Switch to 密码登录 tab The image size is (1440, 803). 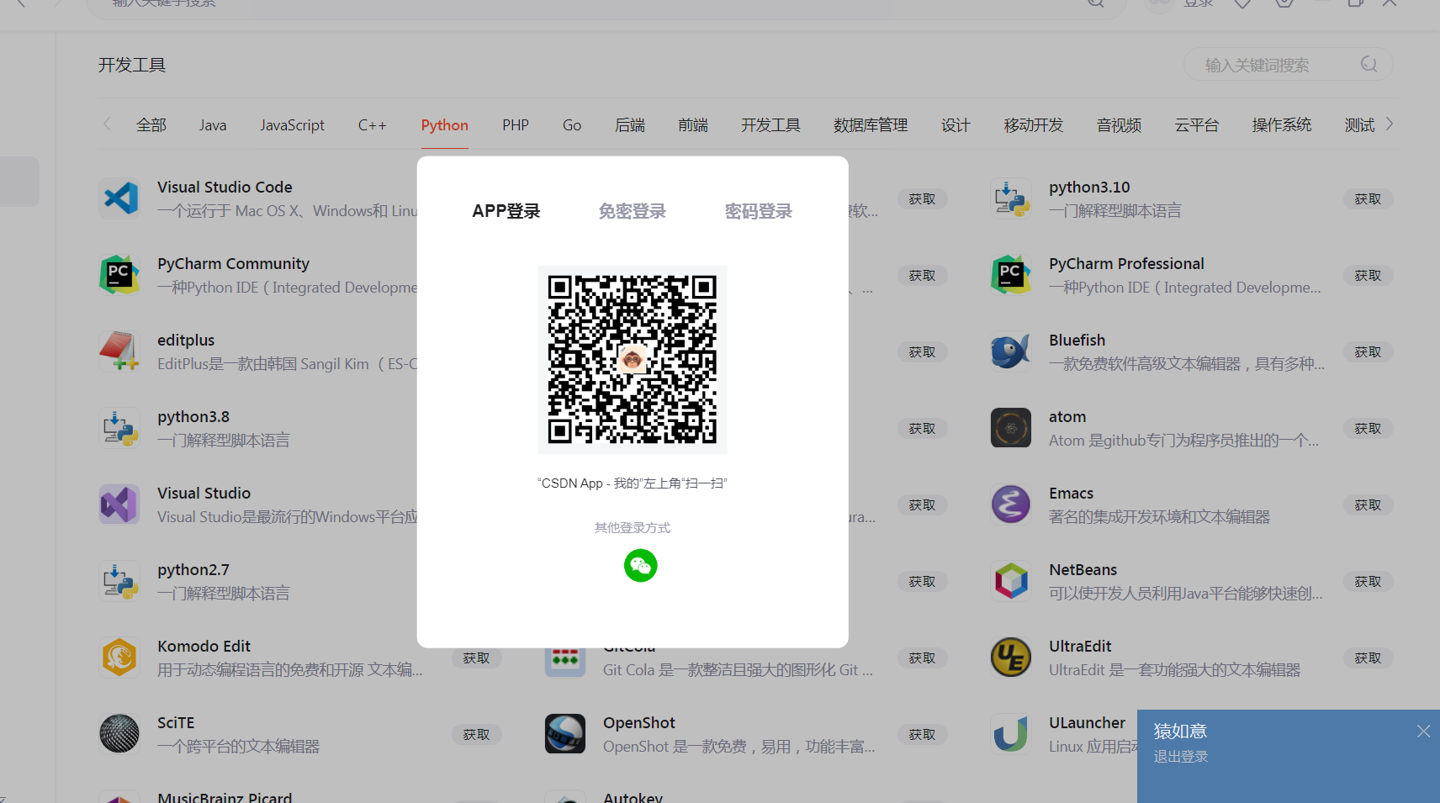pyautogui.click(x=759, y=211)
